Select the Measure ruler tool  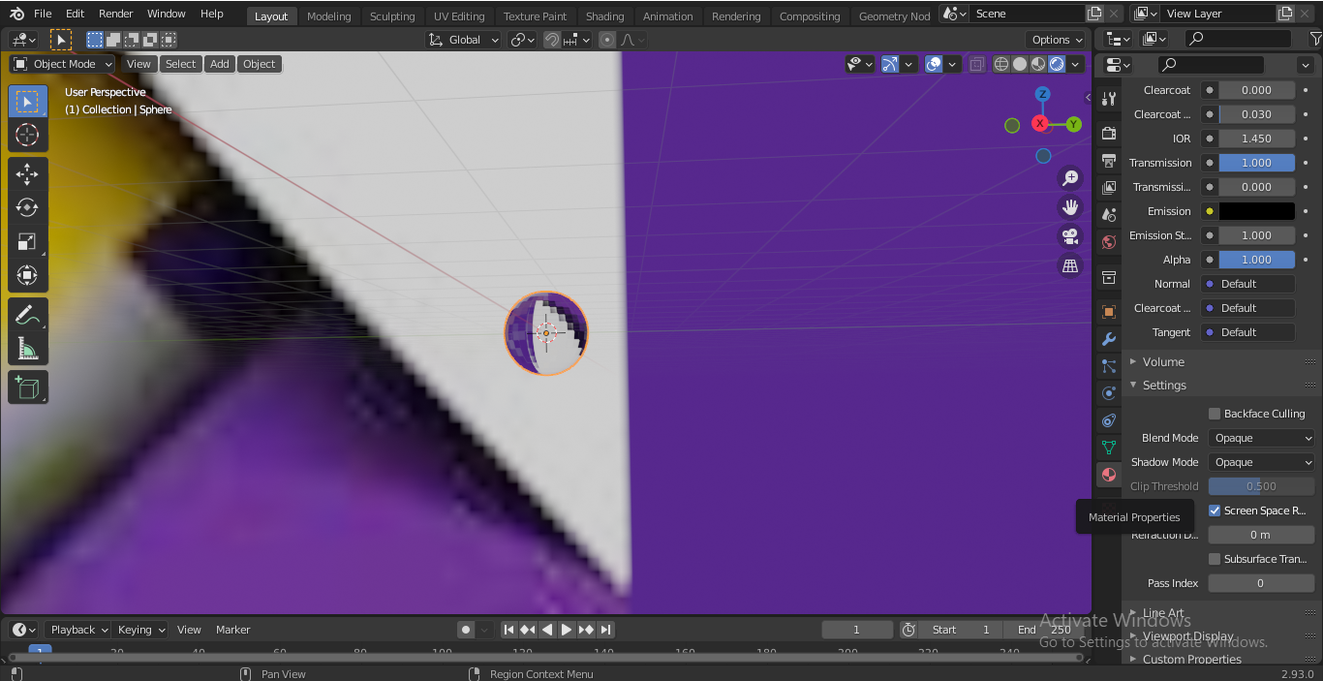(28, 349)
